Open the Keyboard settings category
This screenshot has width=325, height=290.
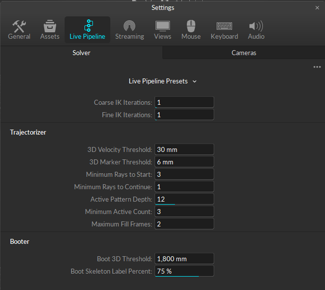[x=224, y=30]
